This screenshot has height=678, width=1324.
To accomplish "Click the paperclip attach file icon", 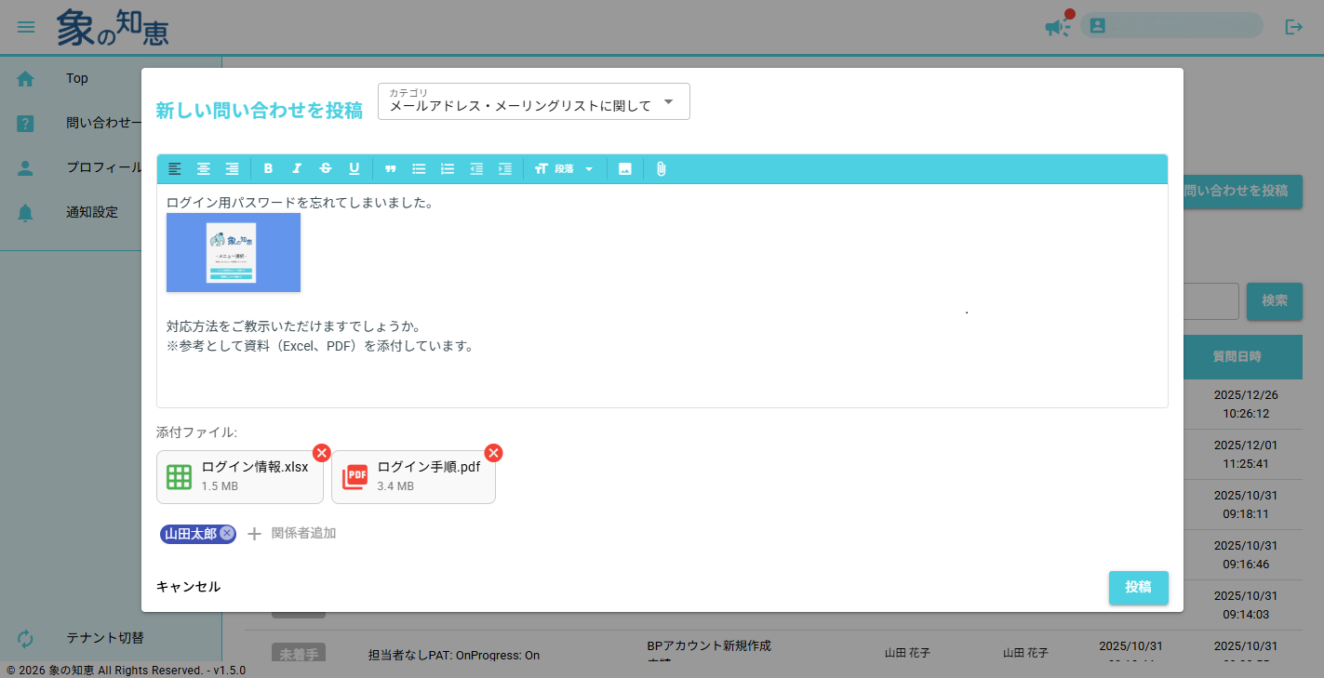I will (661, 168).
